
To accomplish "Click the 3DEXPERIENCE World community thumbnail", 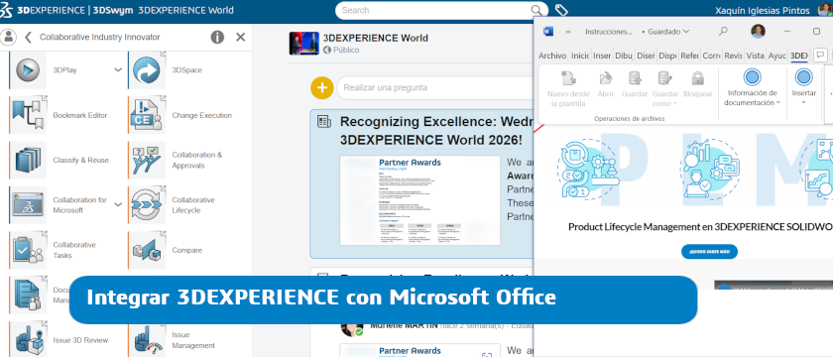I will 304,44.
